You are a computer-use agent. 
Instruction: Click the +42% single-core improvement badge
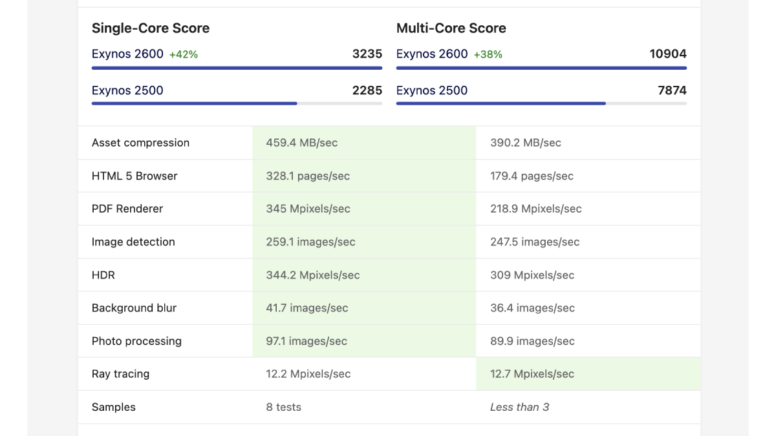[x=184, y=55]
